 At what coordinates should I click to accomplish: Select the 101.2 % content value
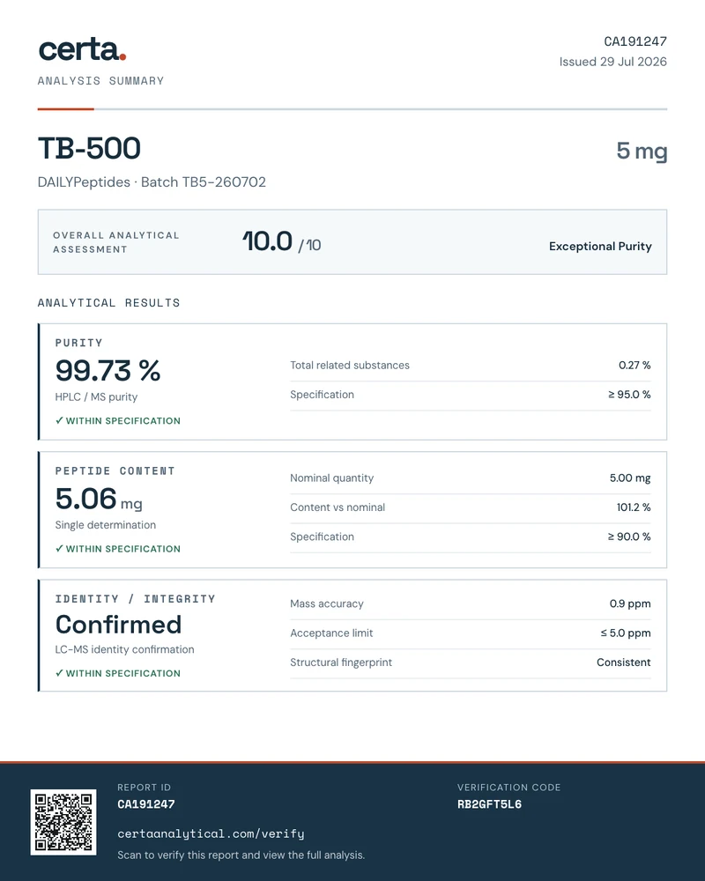(634, 507)
